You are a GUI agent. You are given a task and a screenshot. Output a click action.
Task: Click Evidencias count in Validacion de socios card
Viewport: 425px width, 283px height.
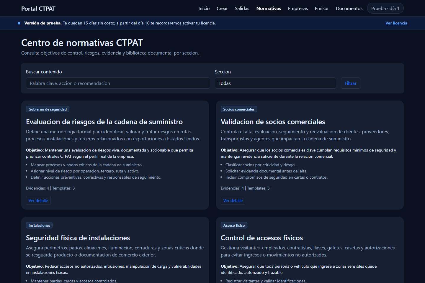[232, 188]
